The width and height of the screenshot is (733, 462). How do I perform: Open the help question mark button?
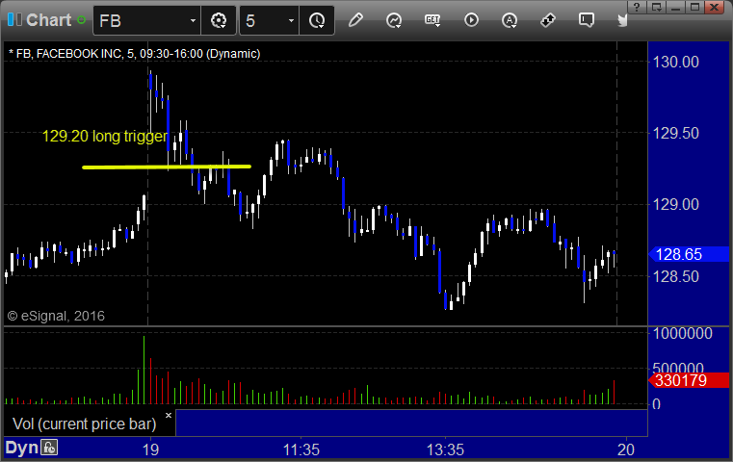pos(637,8)
